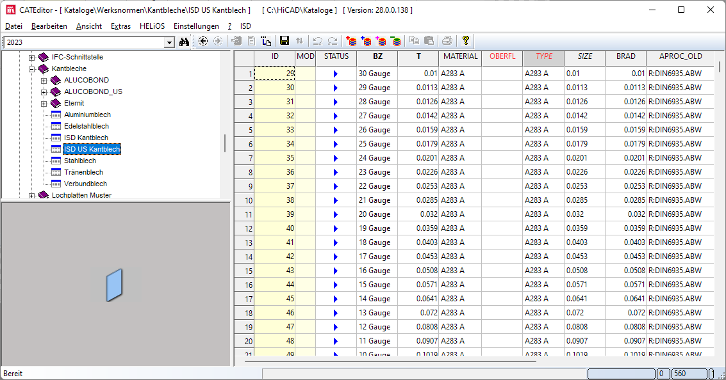The image size is (726, 380).
Task: Open the HELiOS menu
Action: pos(152,26)
